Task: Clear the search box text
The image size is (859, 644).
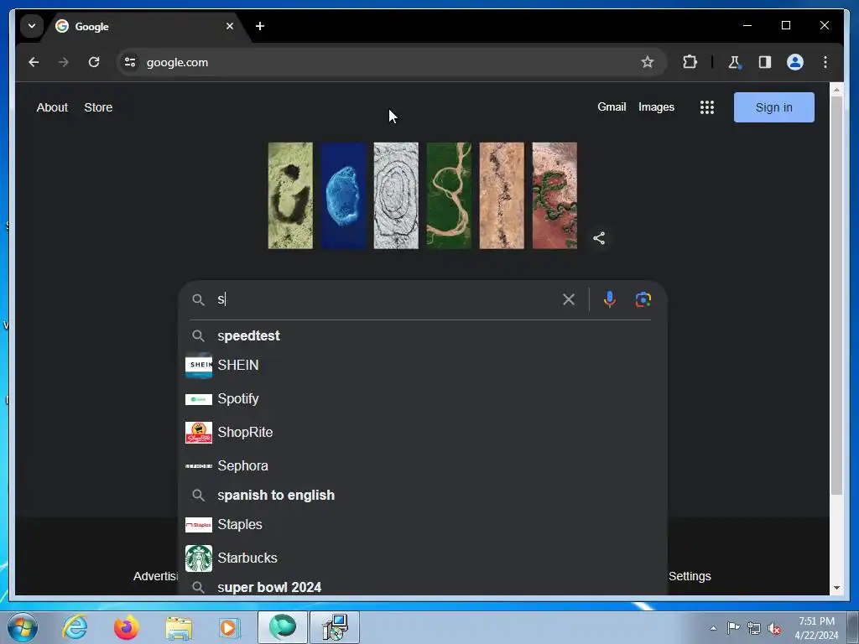Action: click(x=569, y=299)
